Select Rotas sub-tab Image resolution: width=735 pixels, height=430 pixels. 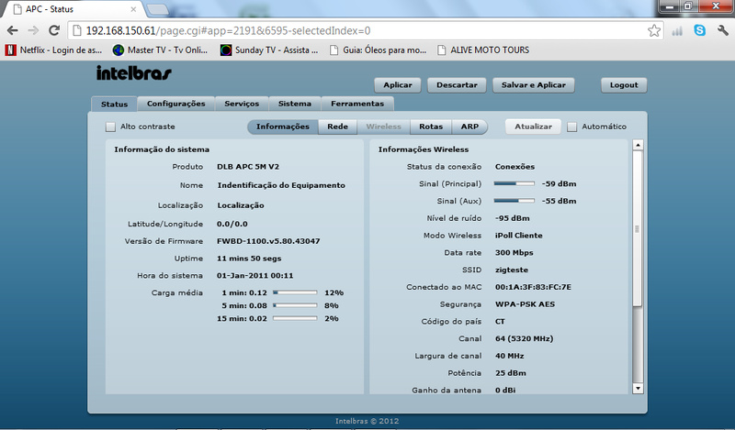pos(431,127)
